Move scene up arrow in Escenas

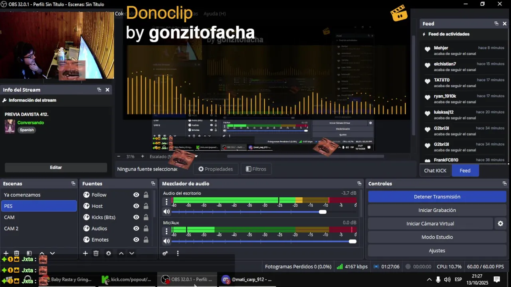(x=42, y=253)
